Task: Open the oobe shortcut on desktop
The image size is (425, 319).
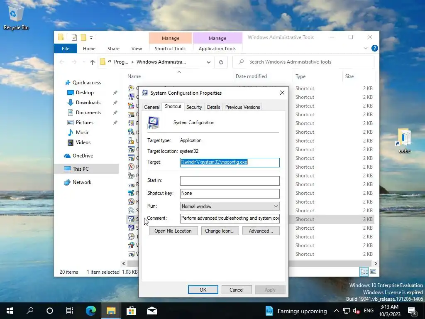Action: pyautogui.click(x=404, y=140)
